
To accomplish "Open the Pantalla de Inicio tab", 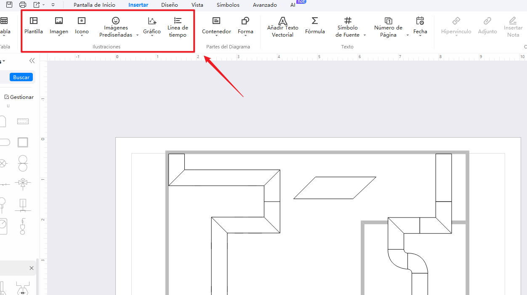I will point(94,5).
